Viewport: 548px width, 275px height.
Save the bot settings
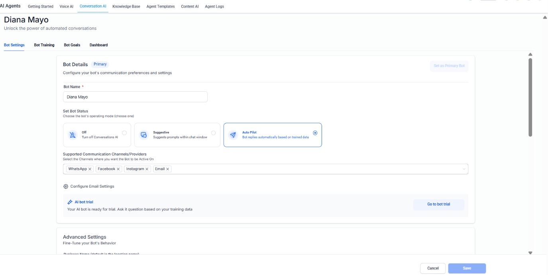[467, 268]
